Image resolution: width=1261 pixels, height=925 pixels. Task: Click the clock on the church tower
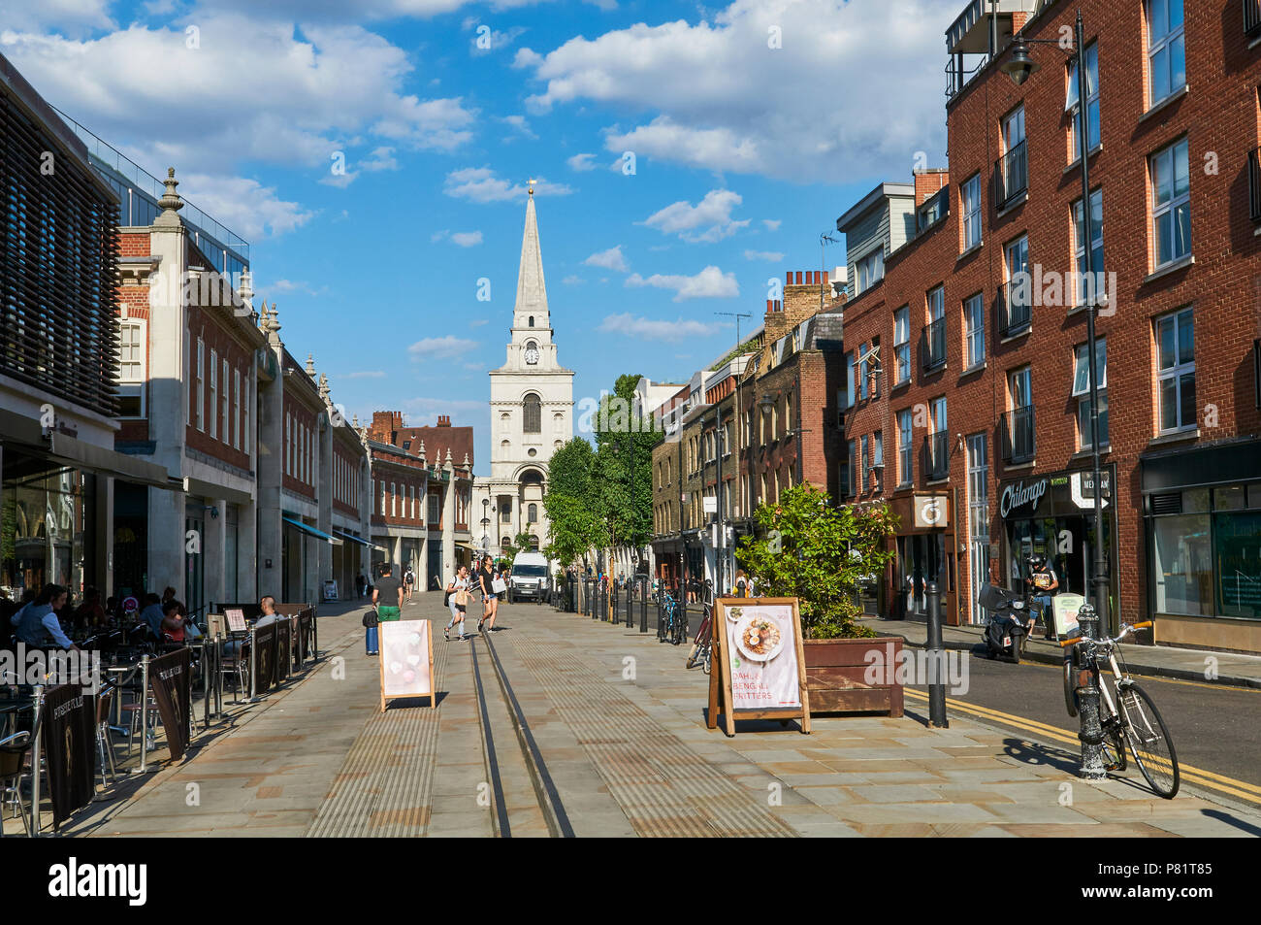(x=532, y=354)
